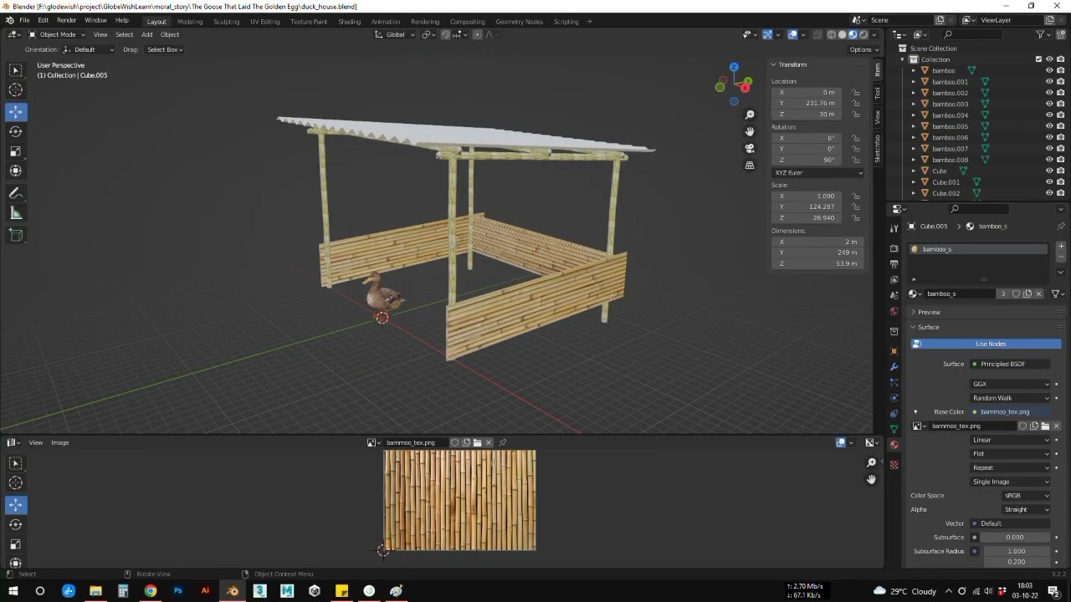Viewport: 1071px width, 602px height.
Task: Switch to the Modeling workspace tab
Action: [190, 21]
